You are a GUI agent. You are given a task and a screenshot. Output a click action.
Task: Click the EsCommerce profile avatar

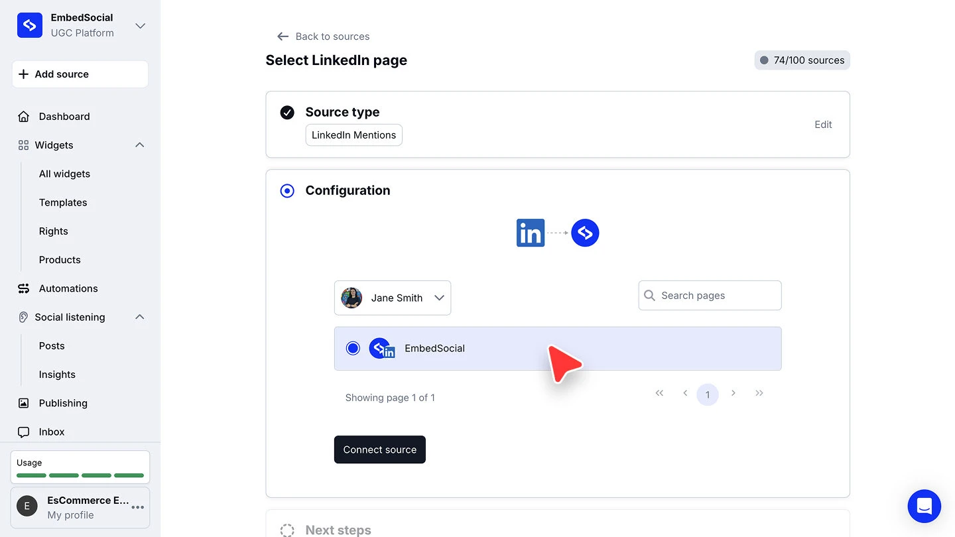27,507
